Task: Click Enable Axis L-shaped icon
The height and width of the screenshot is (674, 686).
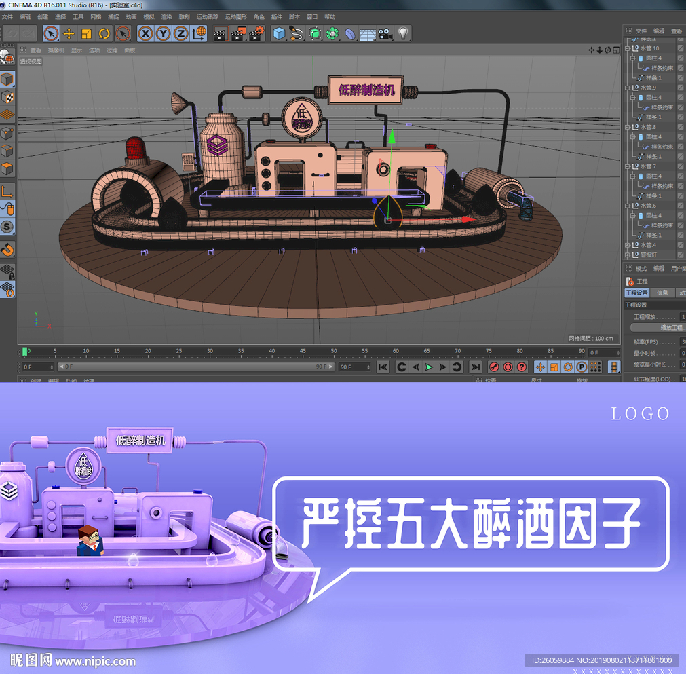Action: click(x=7, y=191)
